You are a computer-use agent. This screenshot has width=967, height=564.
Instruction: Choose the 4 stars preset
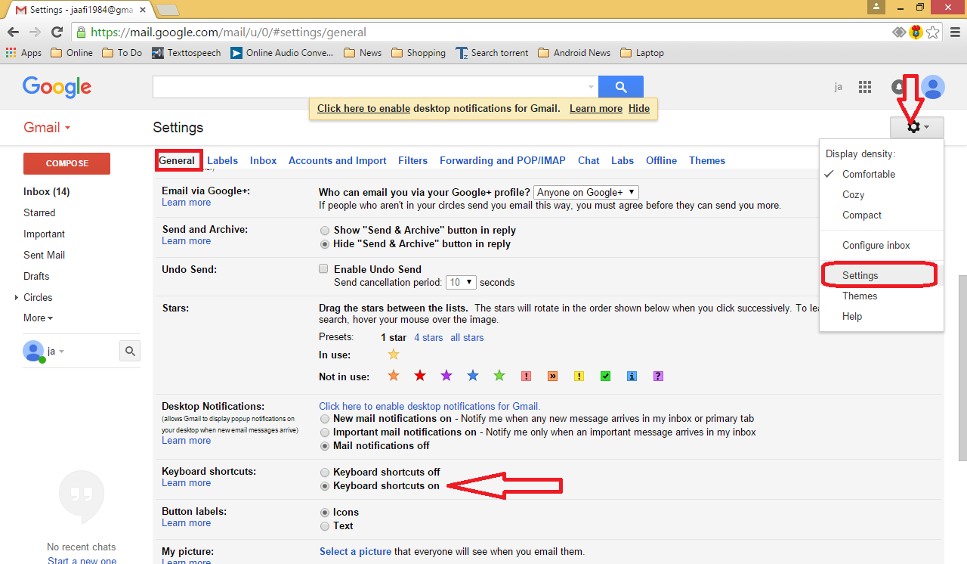coord(428,337)
